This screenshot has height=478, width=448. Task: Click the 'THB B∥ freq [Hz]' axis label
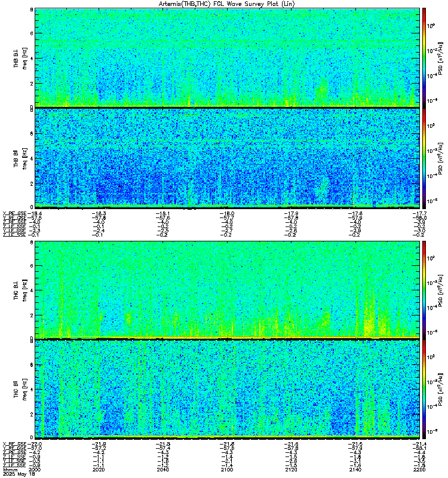20,158
